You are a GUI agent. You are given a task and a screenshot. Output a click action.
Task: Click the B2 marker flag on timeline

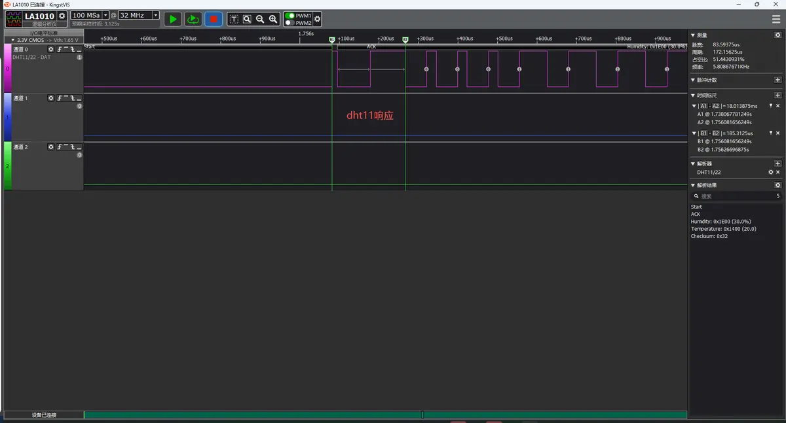(405, 40)
